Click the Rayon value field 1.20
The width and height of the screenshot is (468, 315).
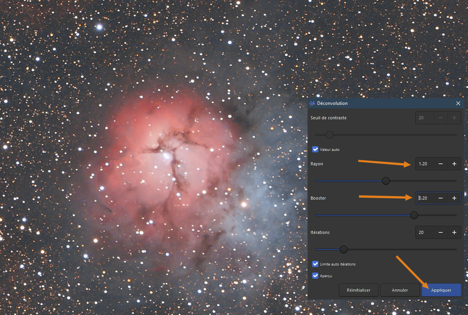[x=425, y=164]
